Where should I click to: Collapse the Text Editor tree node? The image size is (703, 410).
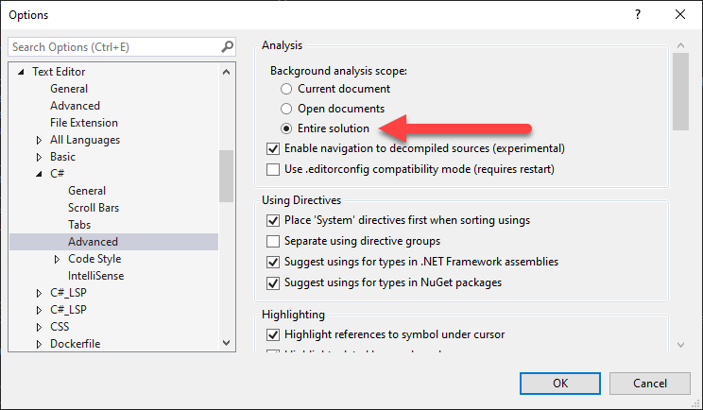tap(22, 72)
